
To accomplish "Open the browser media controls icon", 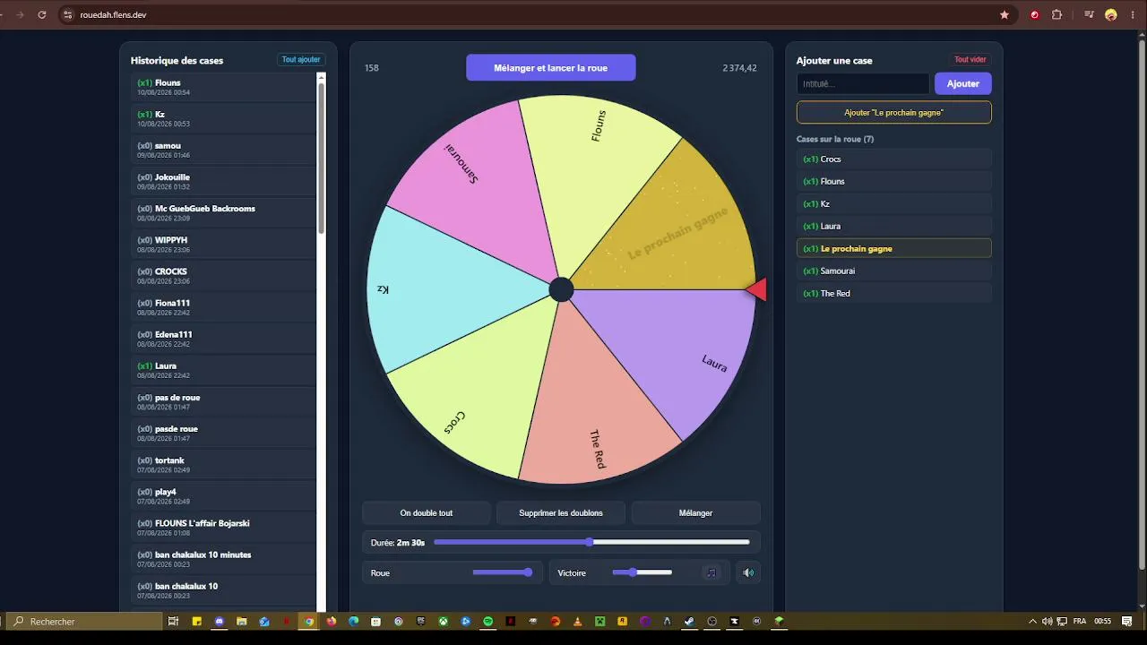I will point(1090,15).
